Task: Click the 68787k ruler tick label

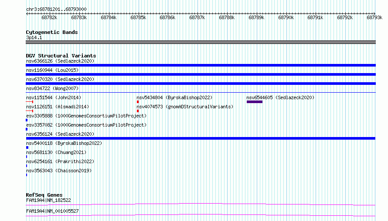Action: point(197,17)
